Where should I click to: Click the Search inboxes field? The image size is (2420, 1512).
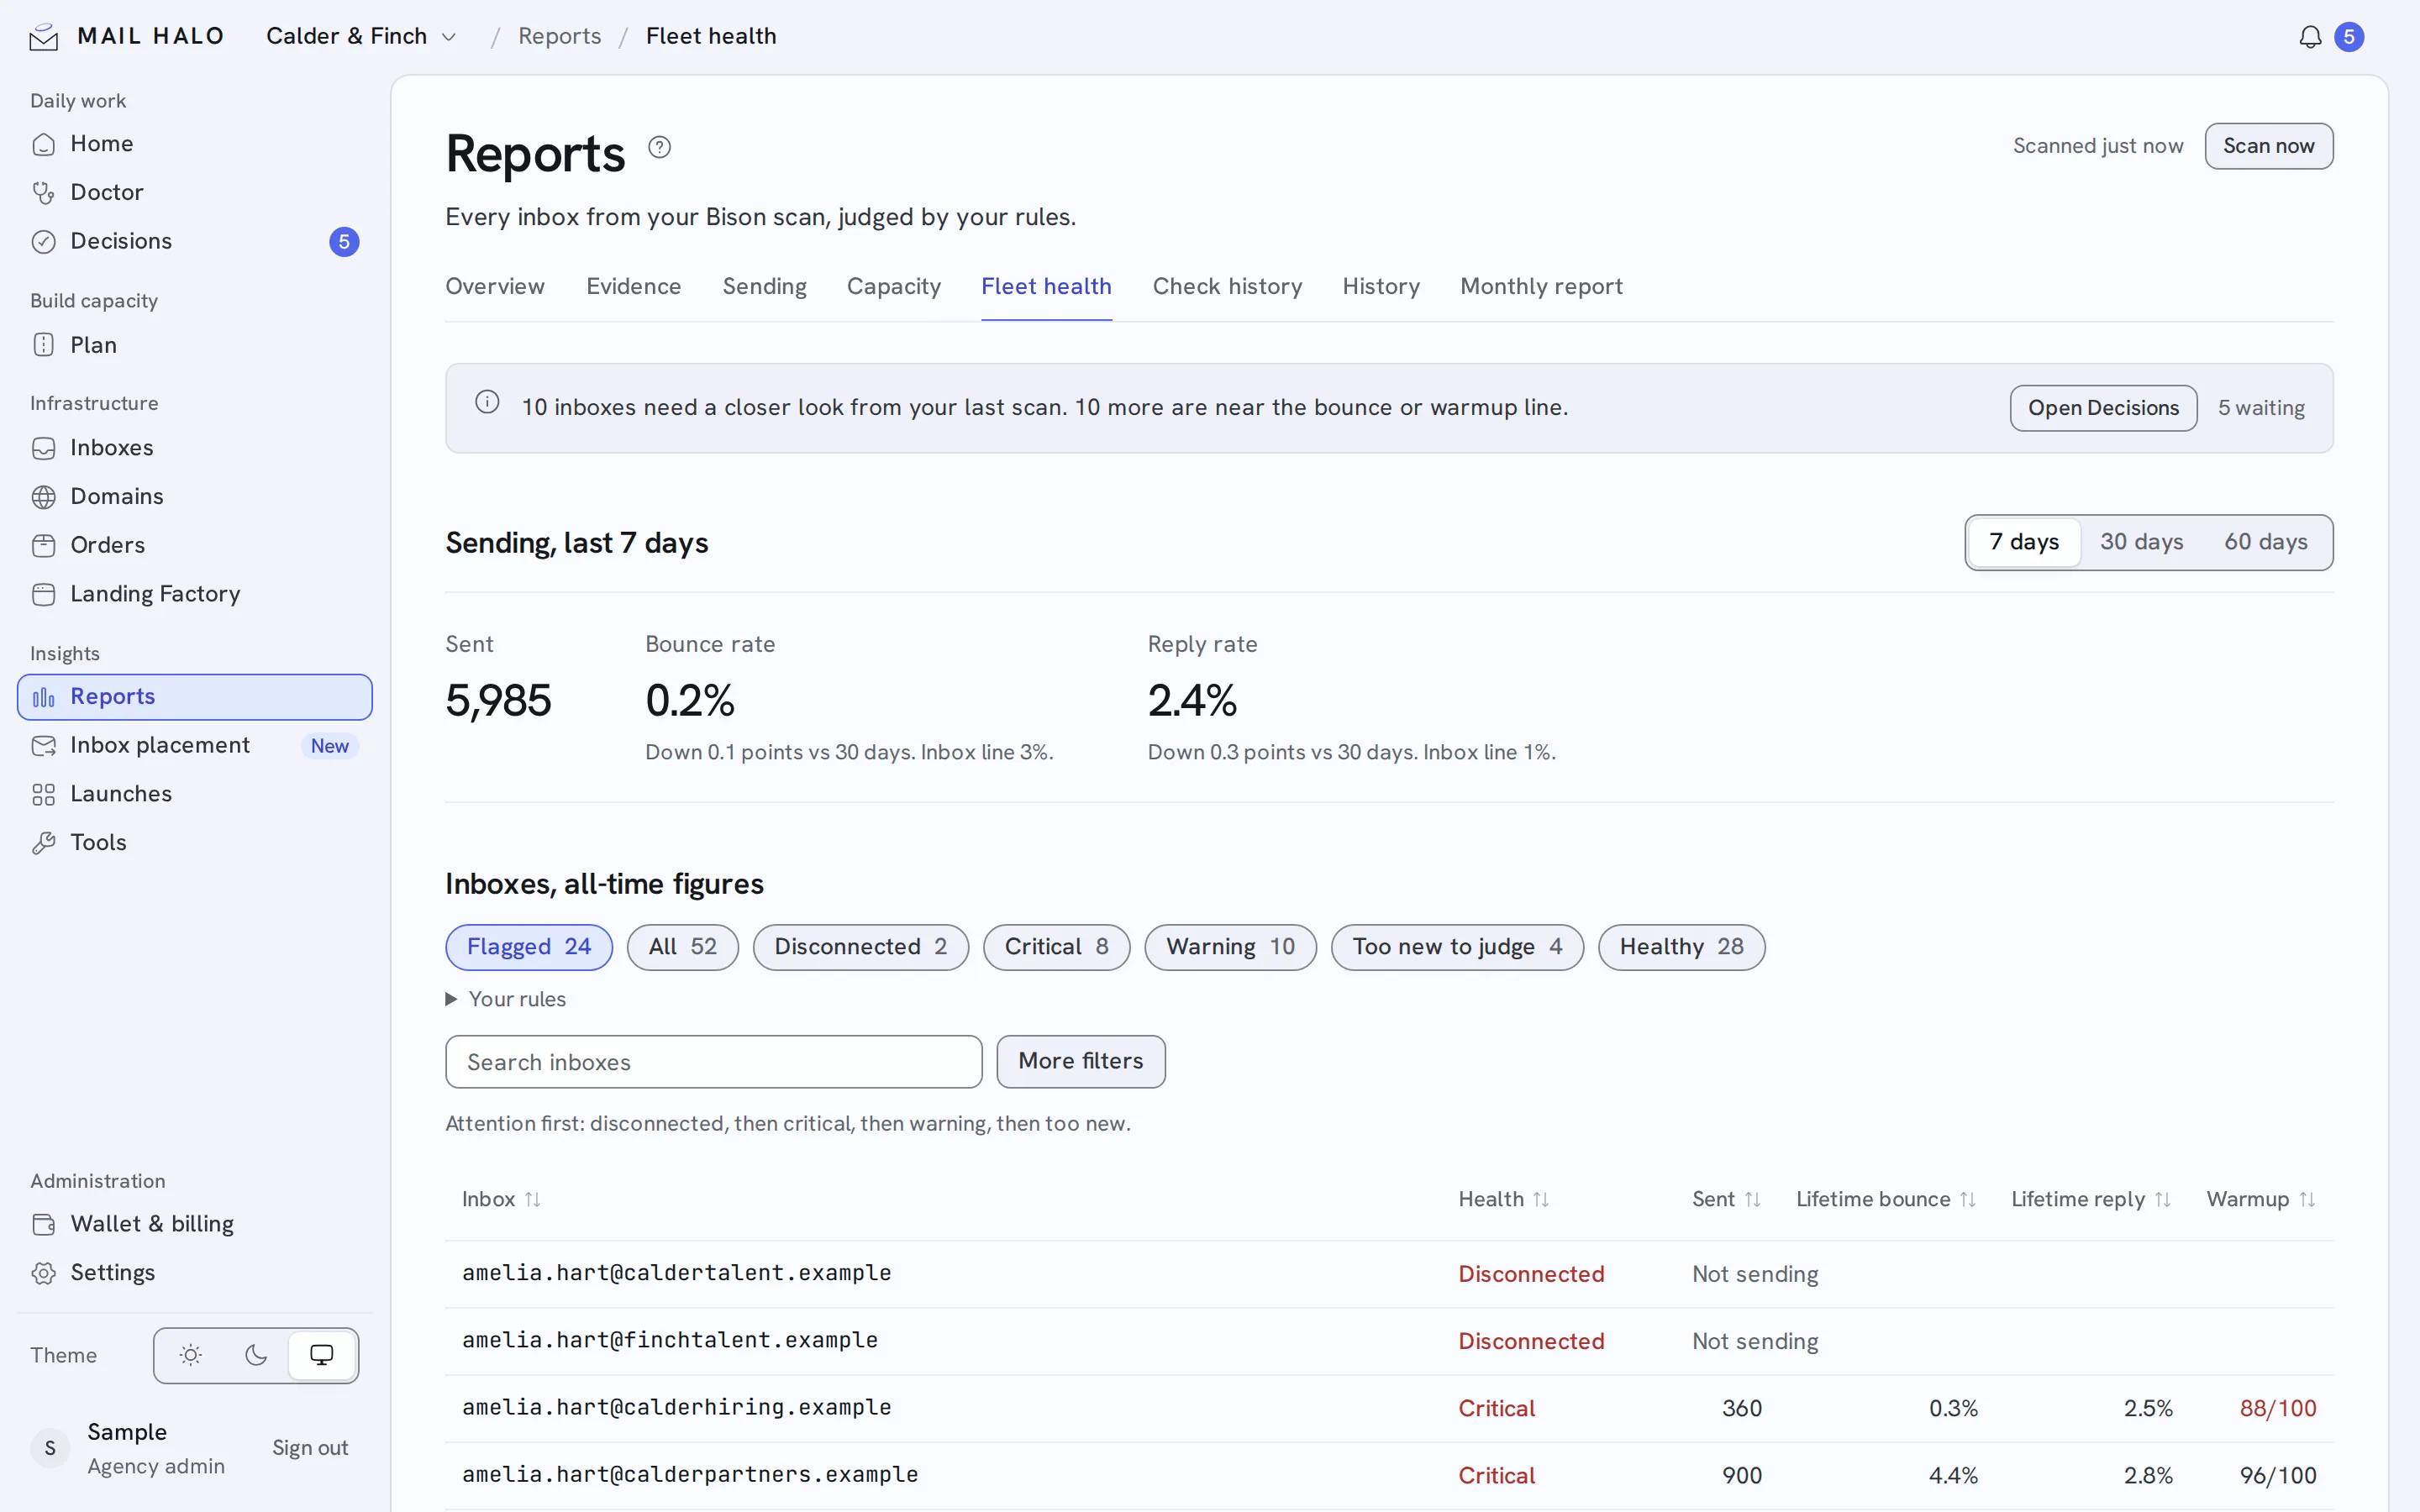point(713,1062)
